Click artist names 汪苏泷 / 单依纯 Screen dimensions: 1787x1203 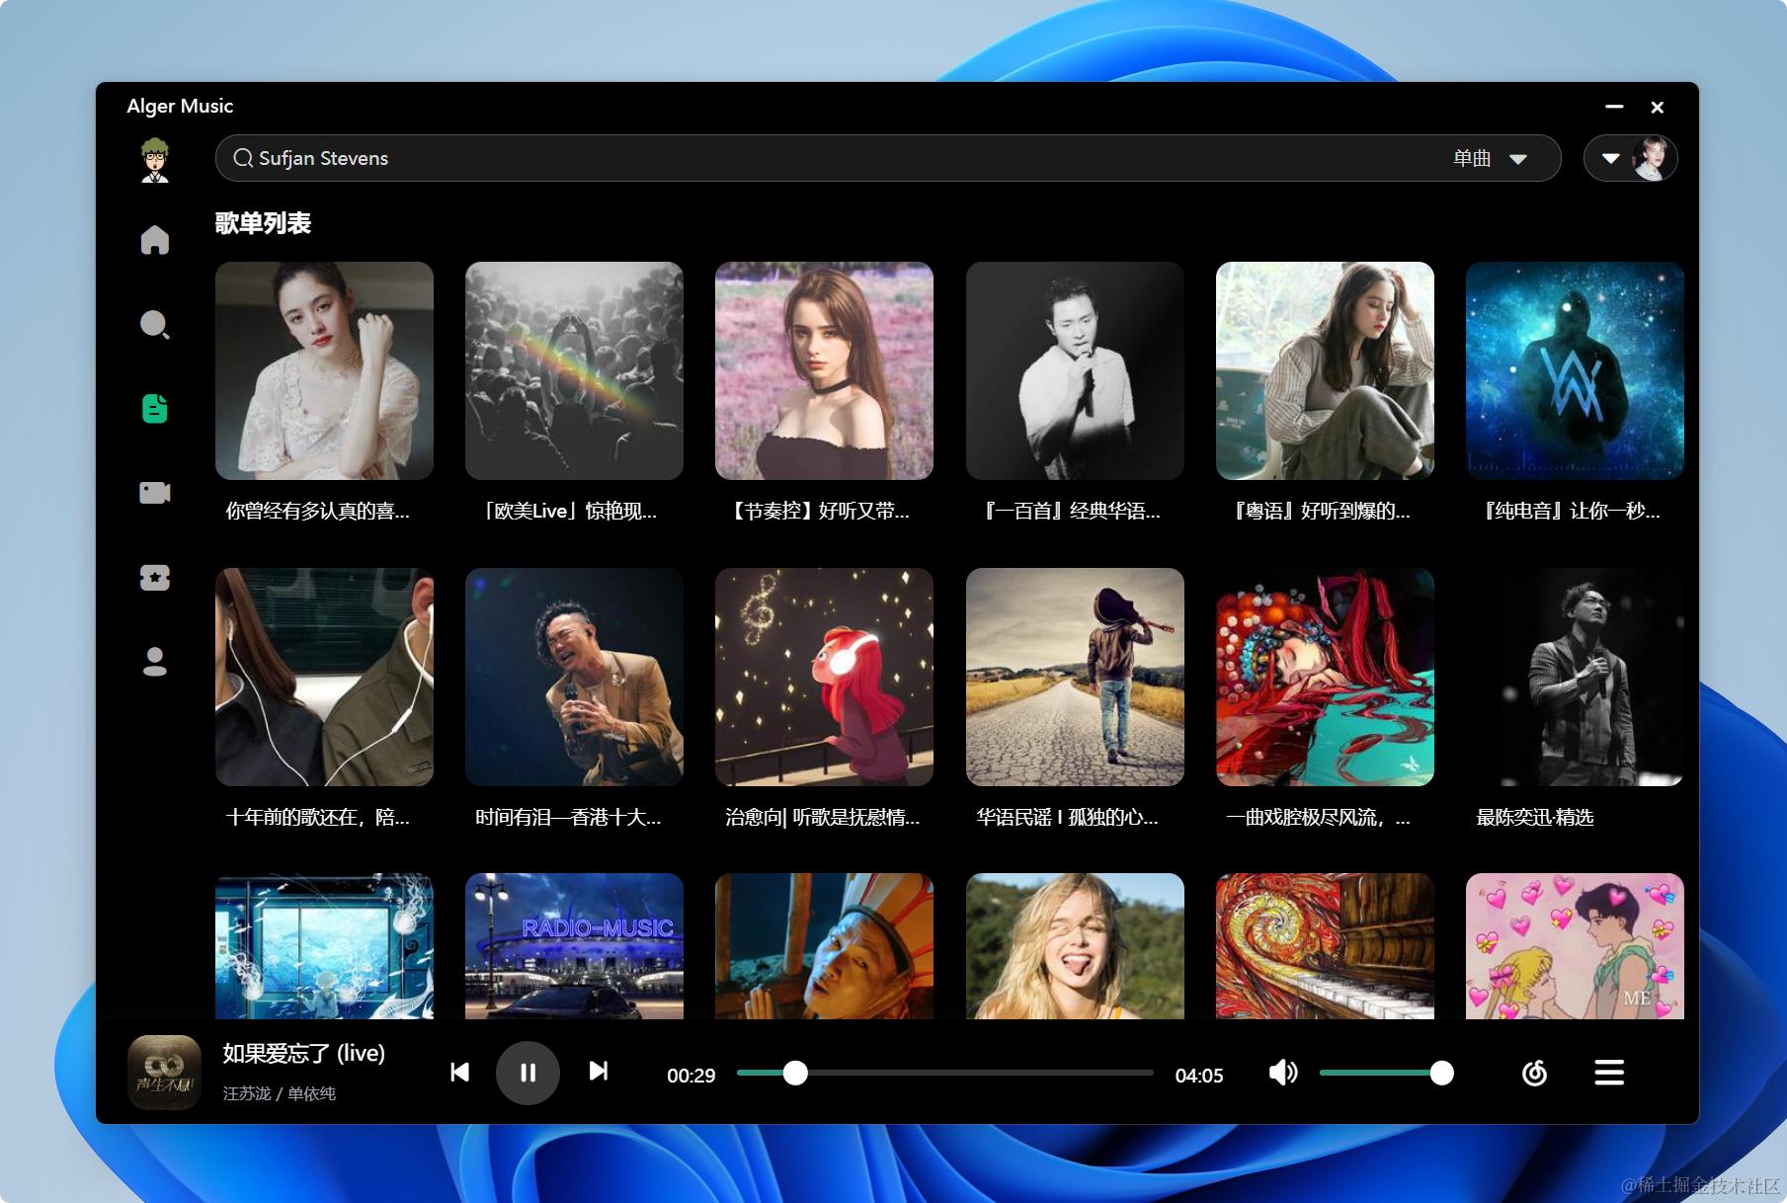279,1093
